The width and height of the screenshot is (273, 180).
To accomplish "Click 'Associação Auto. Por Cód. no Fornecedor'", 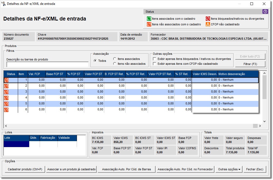I will click(185, 169).
